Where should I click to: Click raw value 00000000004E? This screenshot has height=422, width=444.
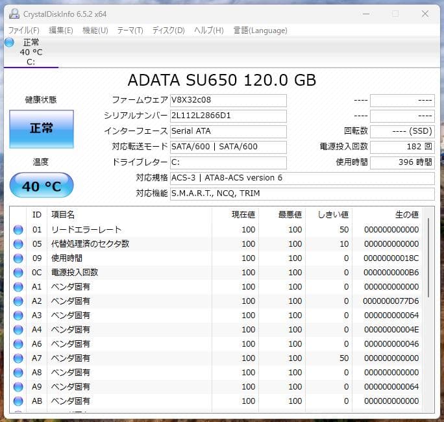[391, 330]
